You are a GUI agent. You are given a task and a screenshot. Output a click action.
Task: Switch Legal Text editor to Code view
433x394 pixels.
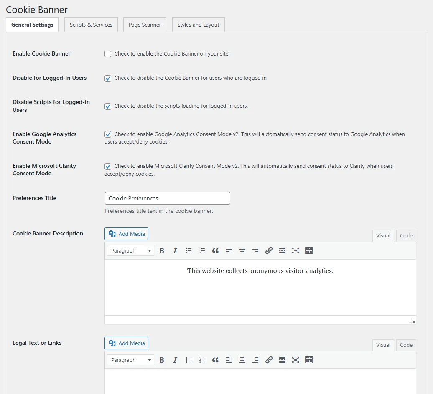coord(406,345)
